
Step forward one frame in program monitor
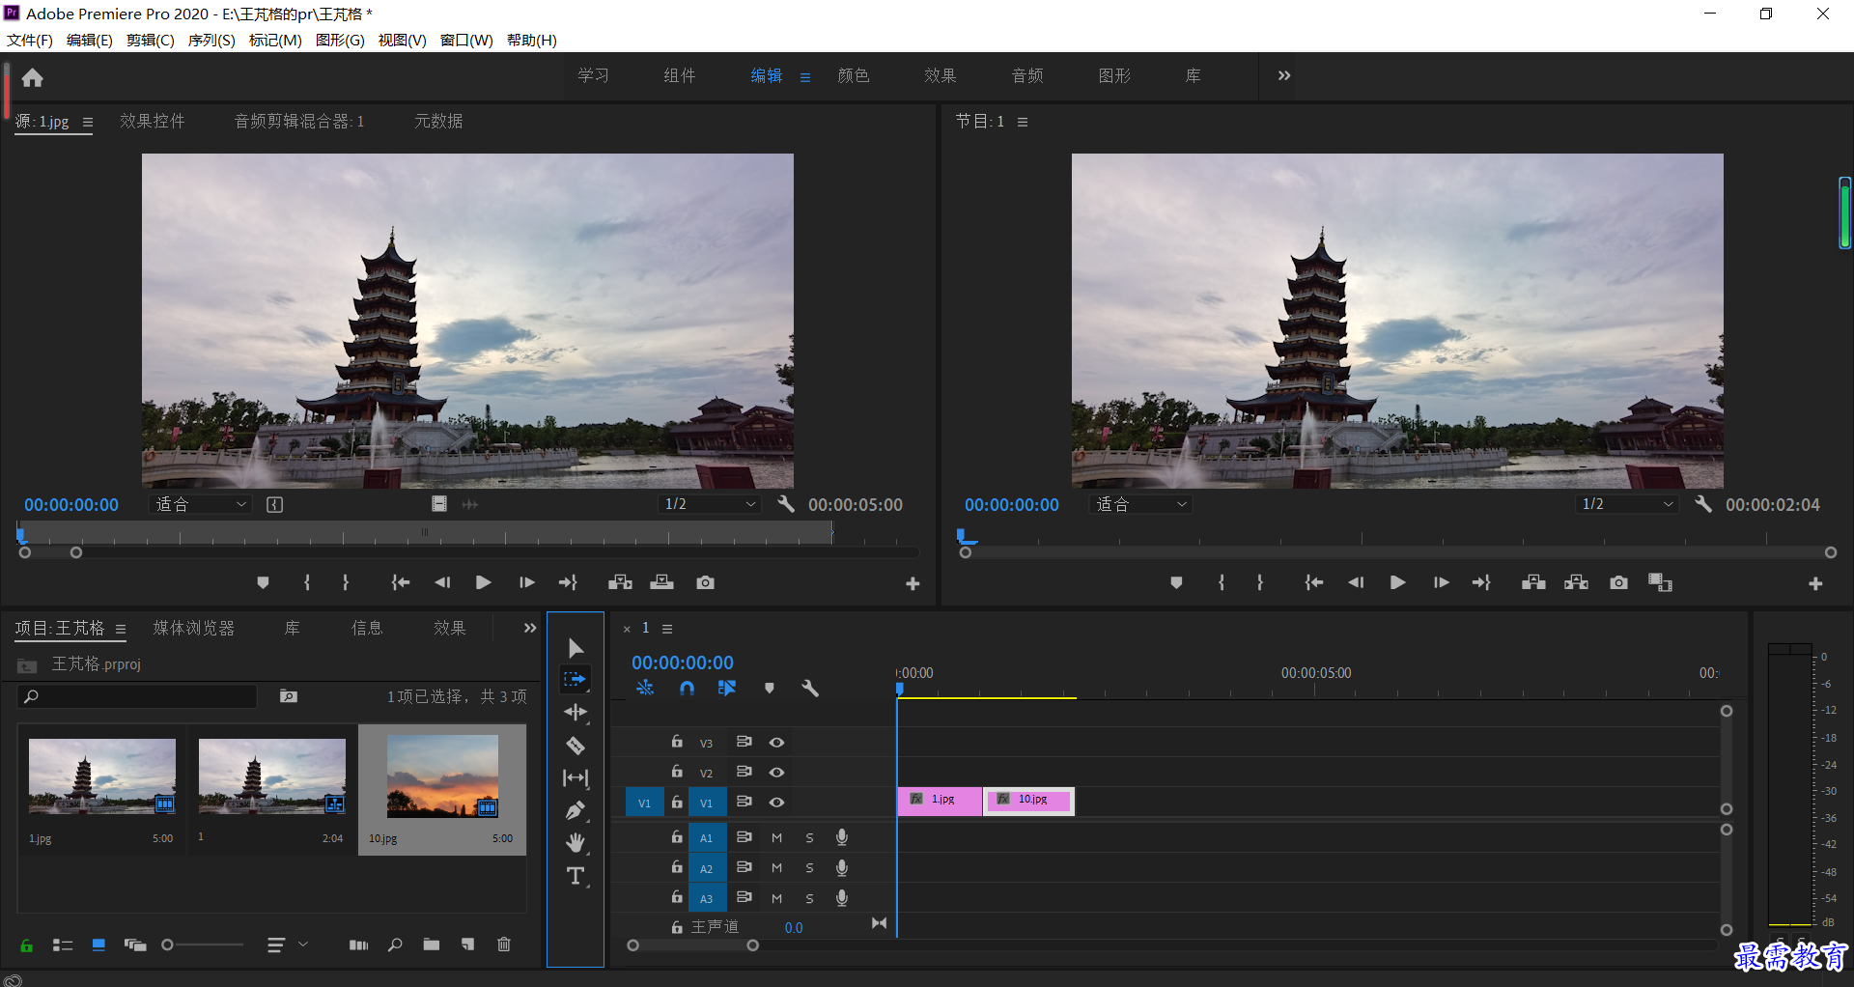click(x=1441, y=582)
